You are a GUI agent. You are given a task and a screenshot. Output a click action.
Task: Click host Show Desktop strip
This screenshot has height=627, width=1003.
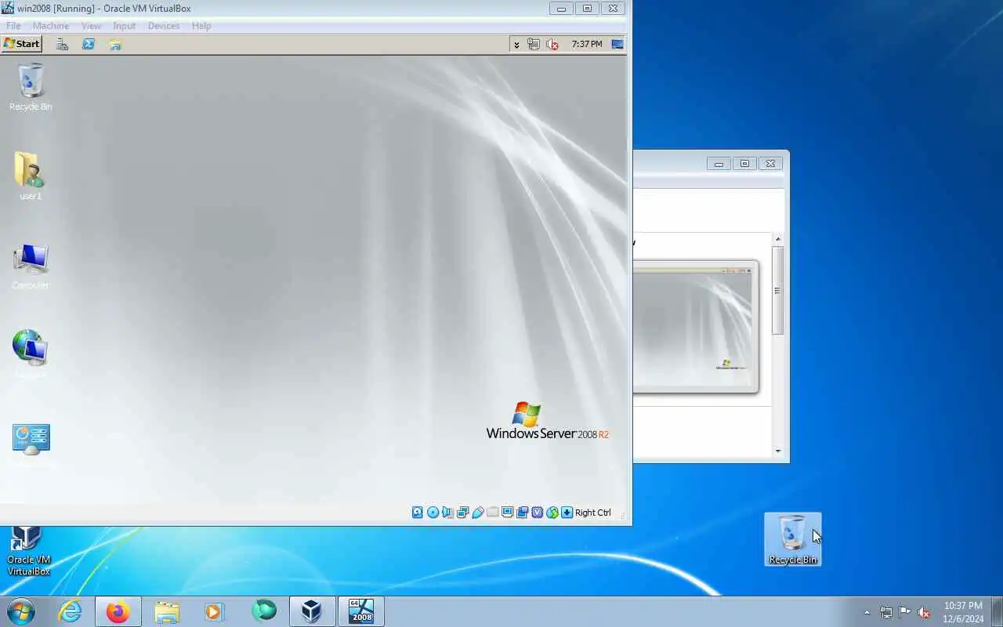coord(997,611)
